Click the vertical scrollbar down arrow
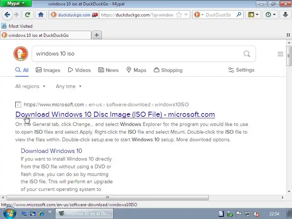This screenshot has height=219, width=292. tap(289, 191)
